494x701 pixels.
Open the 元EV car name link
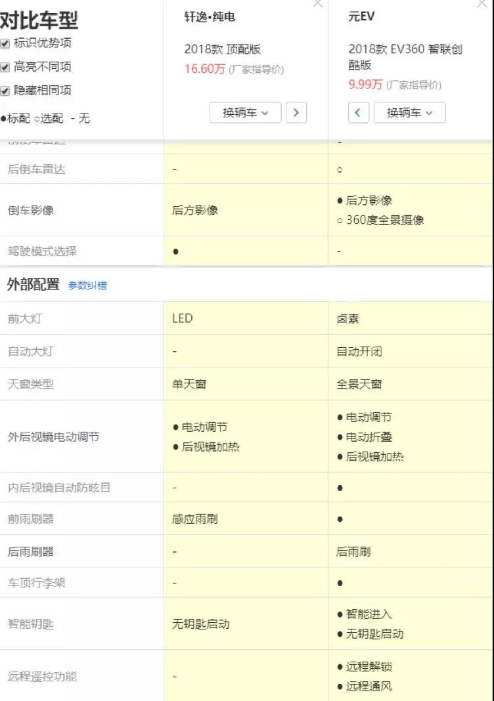361,17
